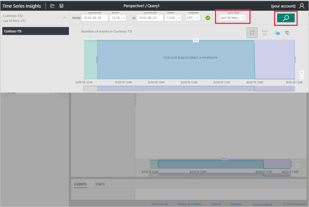
Task: Select the Contoso-TSI environment row
Action: 36,31
